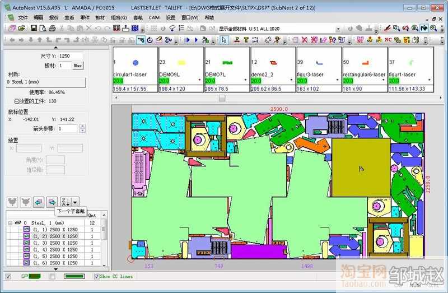The image size is (448, 293).
Task: Open the dropdown arrow beside Z-A sort button
Action: click(x=75, y=202)
